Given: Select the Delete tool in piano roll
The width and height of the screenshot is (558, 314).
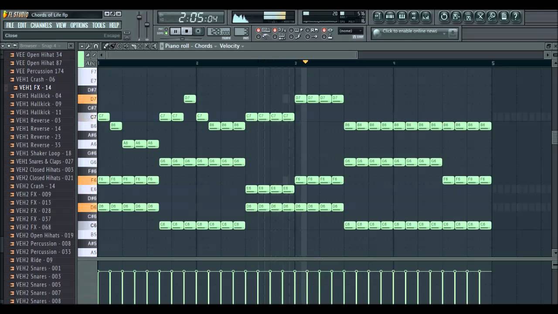Looking at the screenshot, I should (x=119, y=46).
